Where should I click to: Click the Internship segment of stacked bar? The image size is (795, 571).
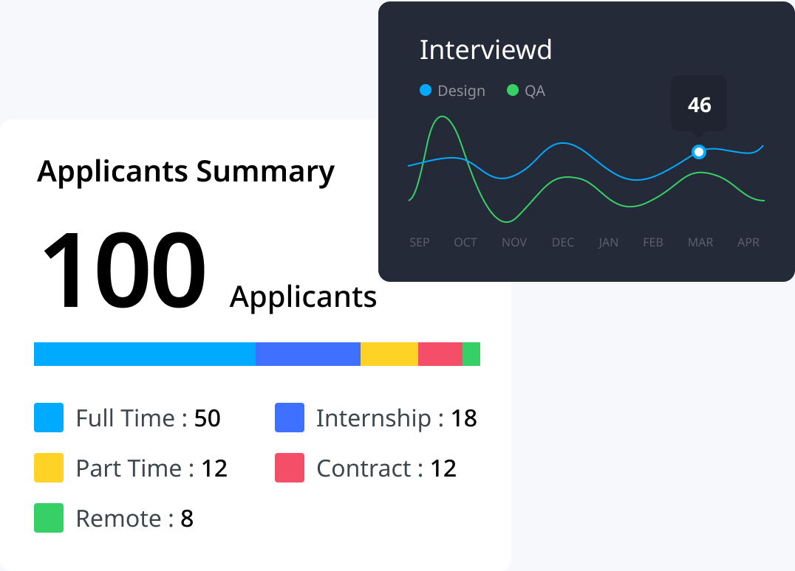point(308,354)
